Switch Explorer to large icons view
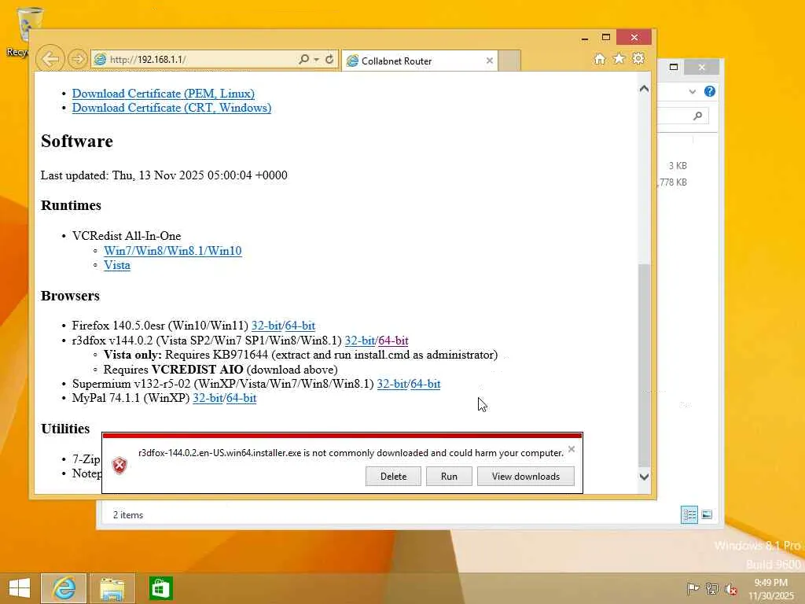 (x=707, y=514)
